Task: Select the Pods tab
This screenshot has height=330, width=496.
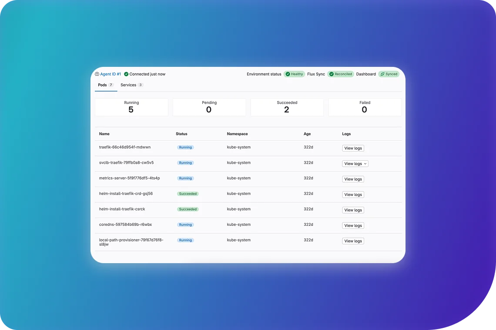Action: pyautogui.click(x=105, y=85)
